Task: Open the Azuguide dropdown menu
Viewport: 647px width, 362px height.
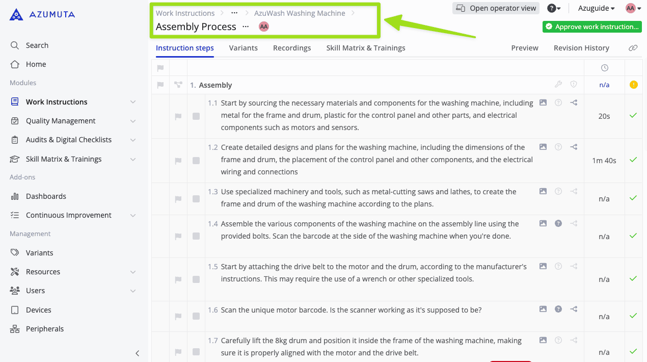Action: (x=596, y=8)
